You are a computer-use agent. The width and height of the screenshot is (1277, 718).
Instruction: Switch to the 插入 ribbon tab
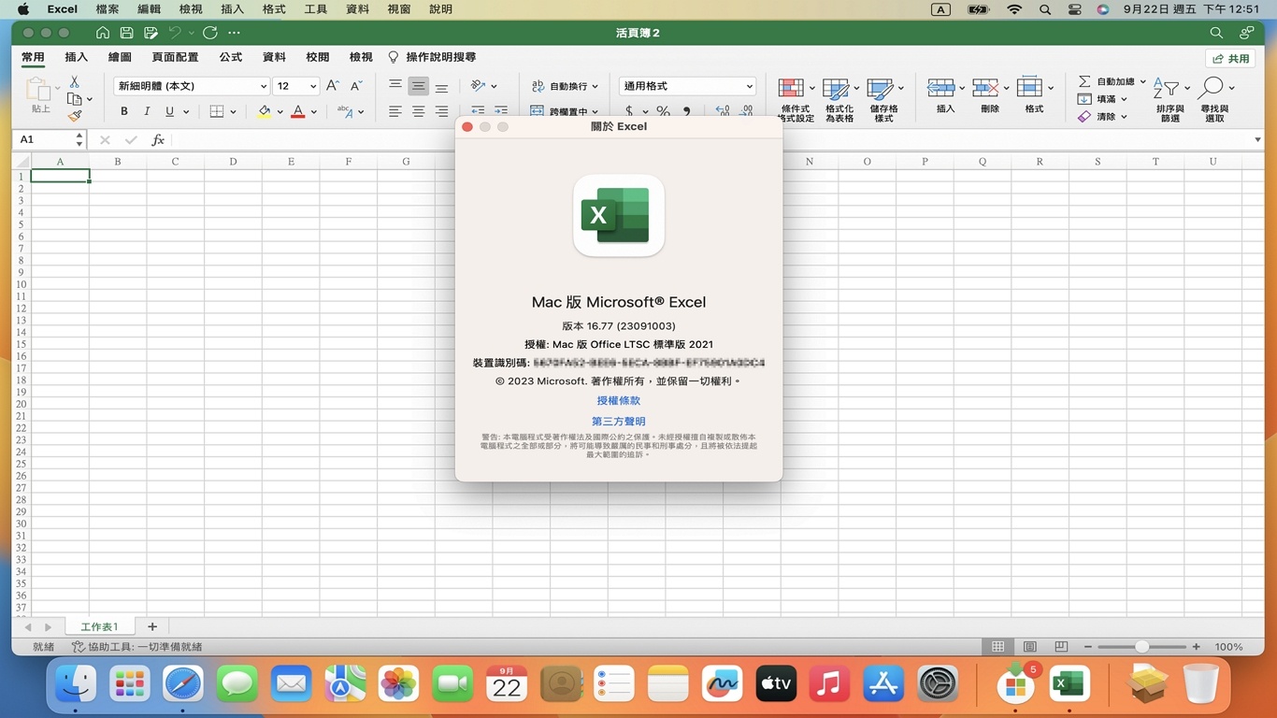76,57
